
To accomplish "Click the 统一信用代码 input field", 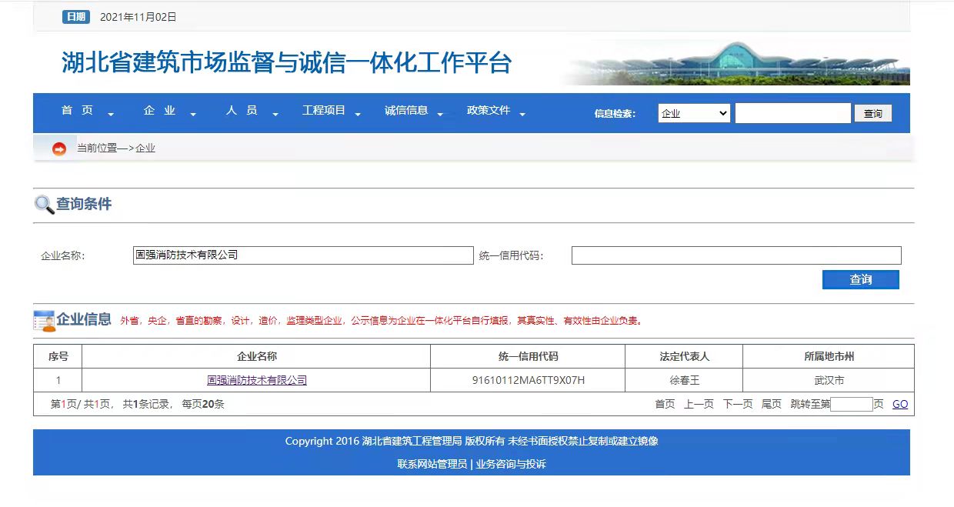I will [x=736, y=255].
